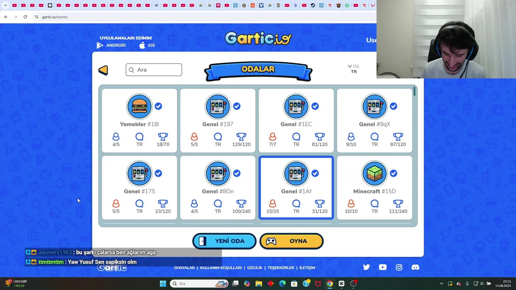Focus the Ara room search field
The width and height of the screenshot is (516, 290).
[x=154, y=70]
